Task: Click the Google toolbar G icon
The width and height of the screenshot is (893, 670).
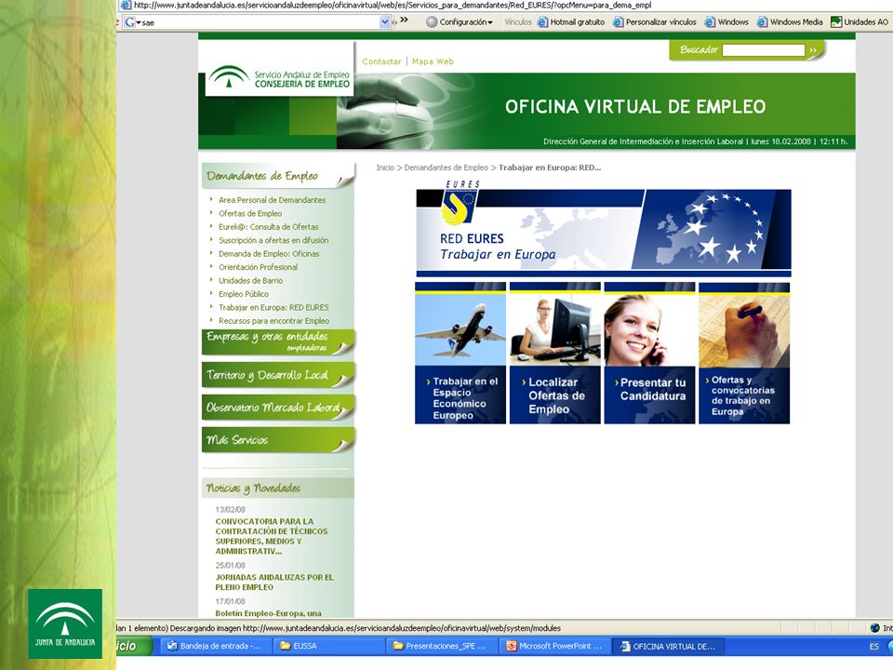Action: point(130,22)
